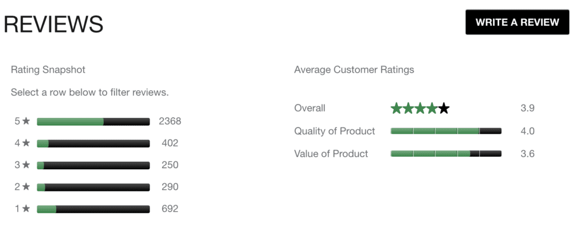The width and height of the screenshot is (587, 235).
Task: Click the star icon beside 3
Action: click(26, 165)
